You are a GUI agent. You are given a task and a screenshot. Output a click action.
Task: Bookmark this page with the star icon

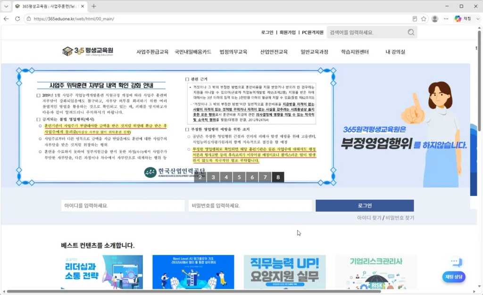pos(424,19)
